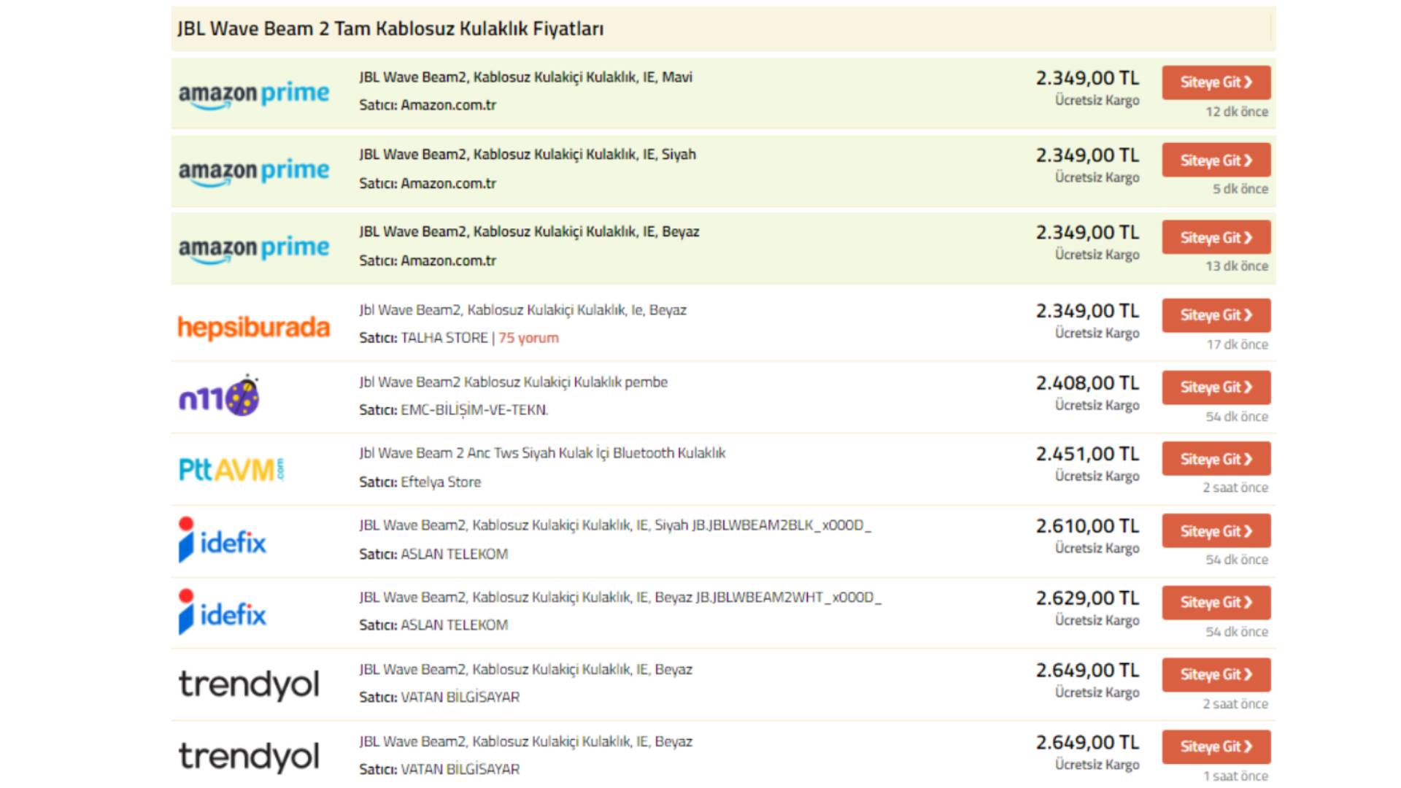Image resolution: width=1401 pixels, height=788 pixels.
Task: Open Siteye Git for Trendyol '1 saat önce' listing
Action: (x=1216, y=747)
